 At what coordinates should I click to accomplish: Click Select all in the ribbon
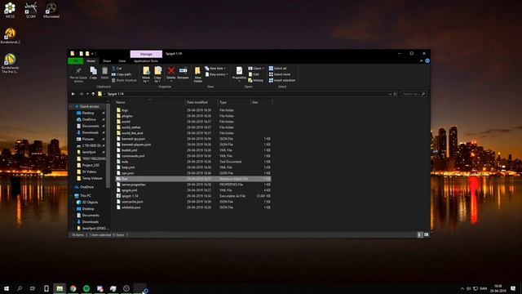pos(277,69)
